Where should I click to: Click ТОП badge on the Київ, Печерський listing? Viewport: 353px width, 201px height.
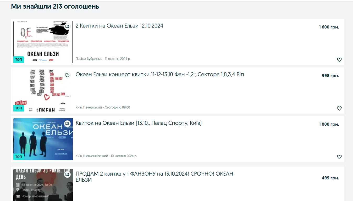pyautogui.click(x=19, y=108)
